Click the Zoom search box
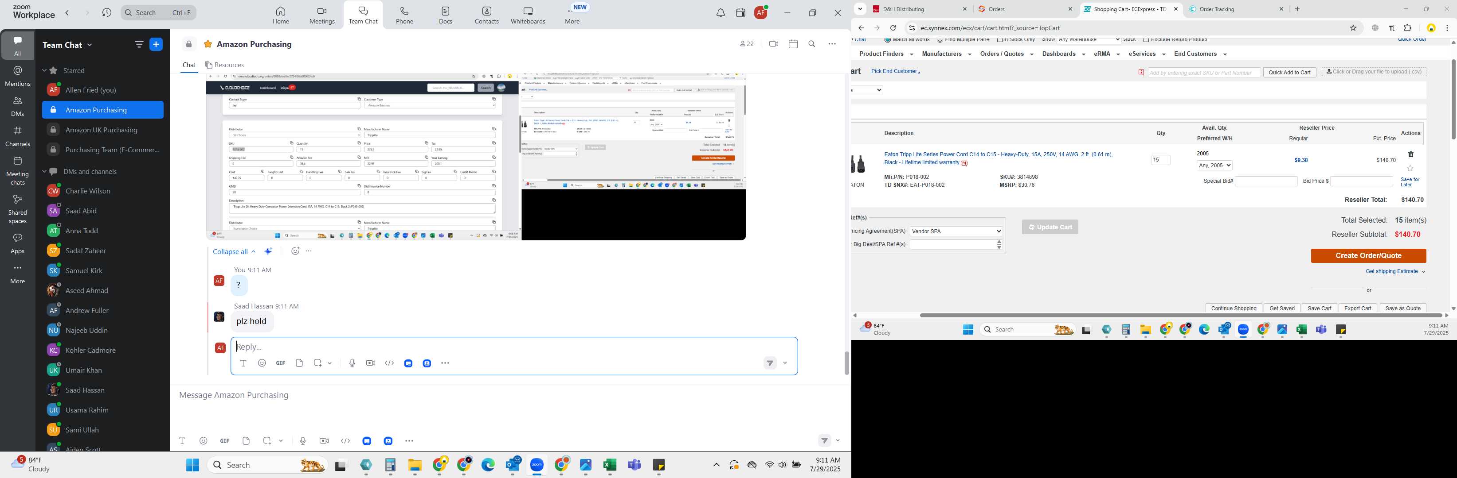The image size is (1457, 478). pyautogui.click(x=159, y=12)
